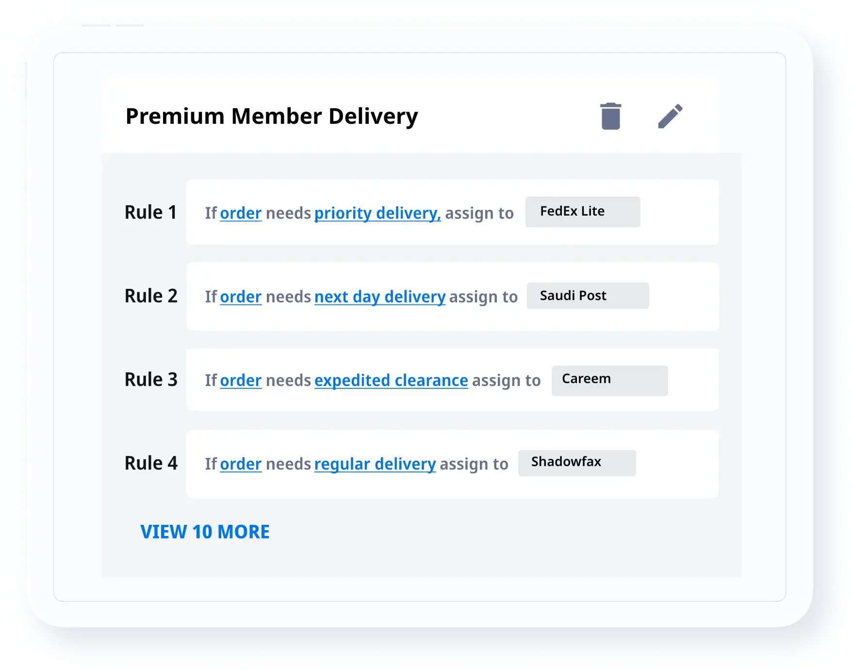Screen dimensions: 853x670
Task: Edit the Premium Member Delivery ruleset
Action: pyautogui.click(x=670, y=117)
